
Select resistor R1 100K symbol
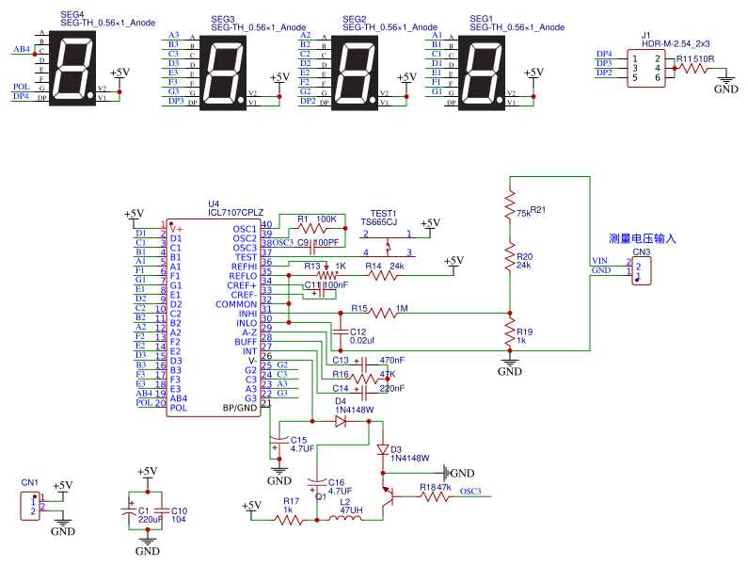pos(312,228)
